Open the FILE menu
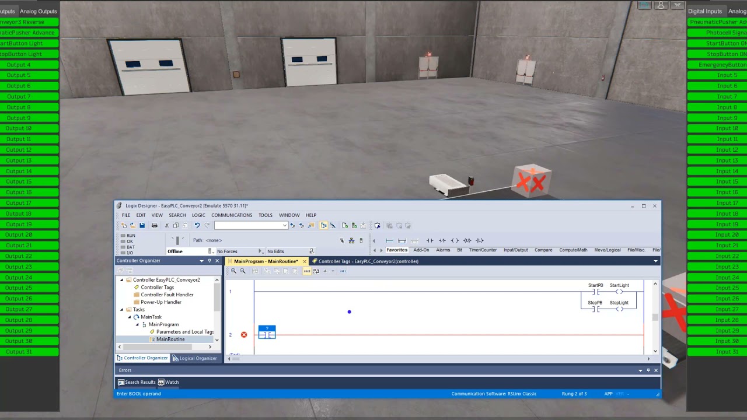 pyautogui.click(x=126, y=215)
